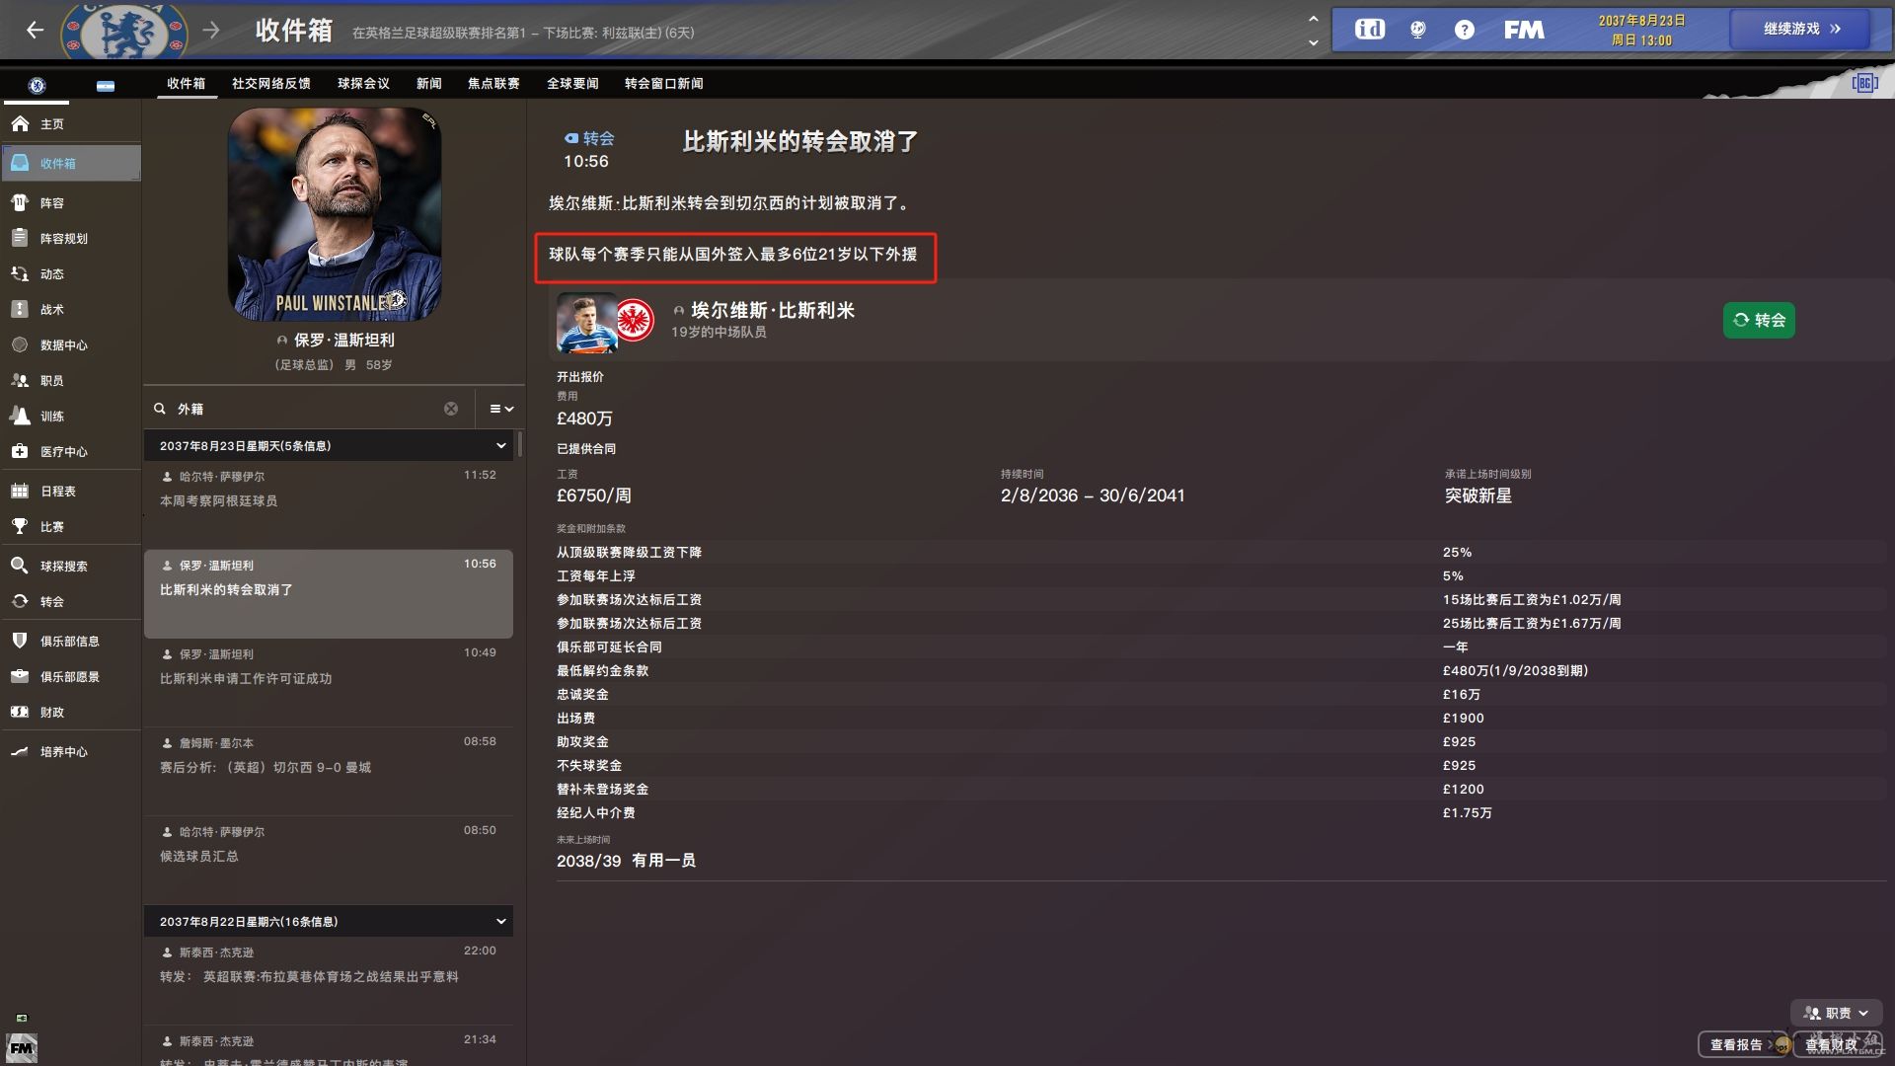Screen dimensions: 1895x1066
Task: Open the help question mark icon
Action: (1464, 30)
